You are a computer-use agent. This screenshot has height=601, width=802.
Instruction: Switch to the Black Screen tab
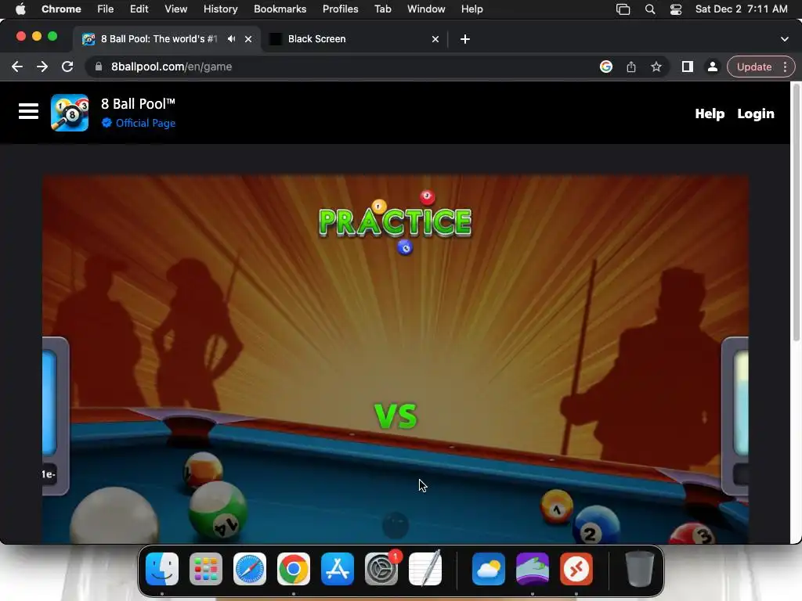click(353, 39)
